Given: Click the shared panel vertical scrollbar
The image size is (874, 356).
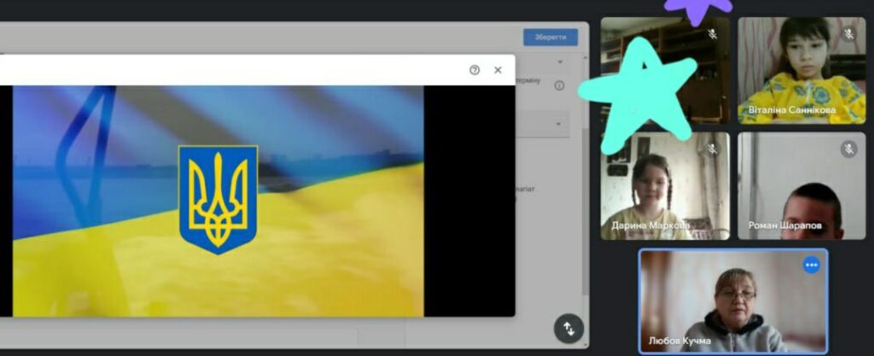Looking at the screenshot, I should click(585, 212).
